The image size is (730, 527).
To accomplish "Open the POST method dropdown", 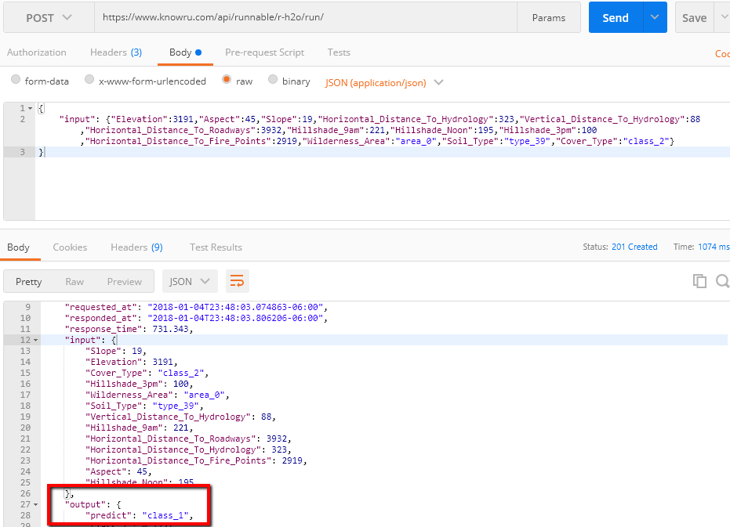I will coord(49,18).
